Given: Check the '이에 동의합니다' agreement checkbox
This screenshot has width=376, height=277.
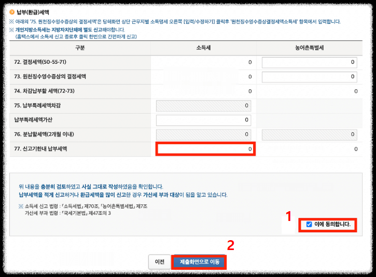Looking at the screenshot, I should tap(309, 224).
